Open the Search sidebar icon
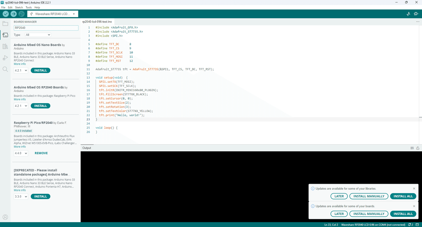Image resolution: width=422 pixels, height=227 pixels. coord(5,69)
